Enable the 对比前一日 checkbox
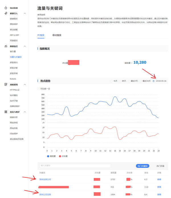Screen dimensions: 171x198 pos(39,89)
